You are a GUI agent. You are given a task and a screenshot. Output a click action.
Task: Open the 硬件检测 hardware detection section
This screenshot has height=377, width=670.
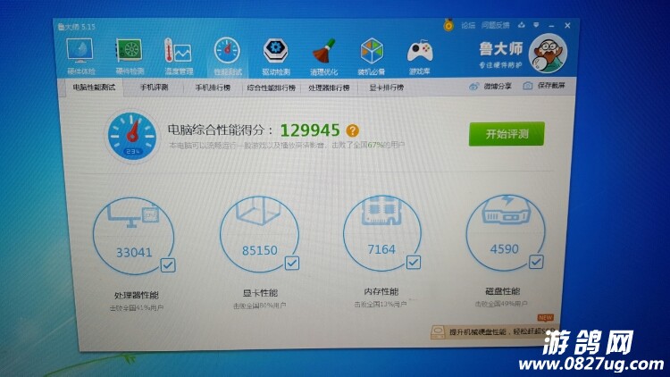pyautogui.click(x=130, y=56)
